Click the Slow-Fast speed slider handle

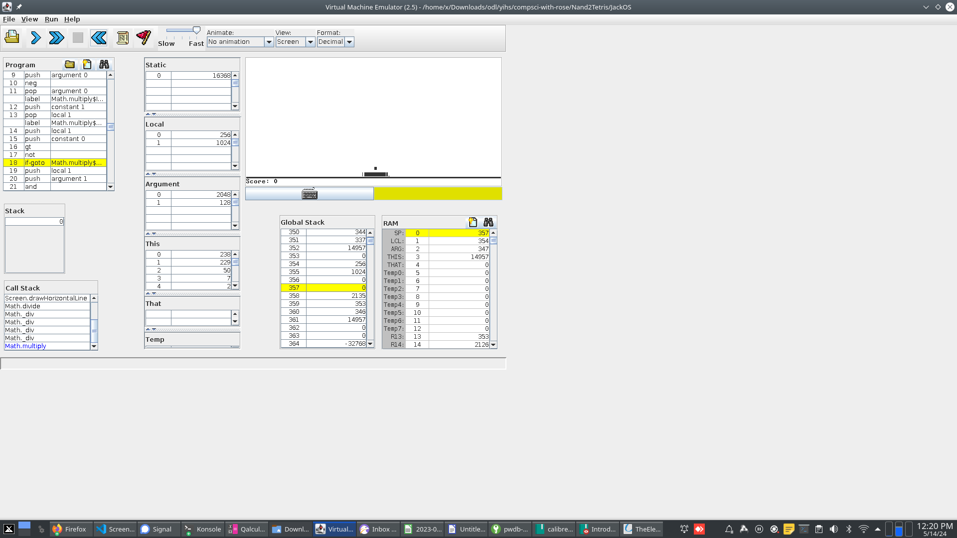(x=196, y=30)
